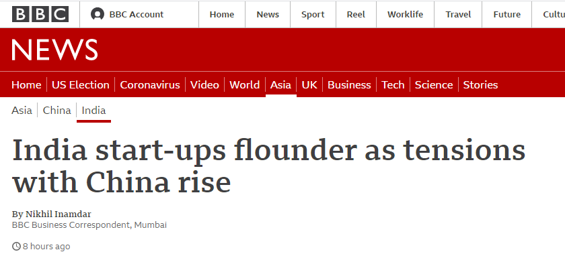Open the BBC Account avatar icon
Image resolution: width=565 pixels, height=256 pixels.
(98, 14)
